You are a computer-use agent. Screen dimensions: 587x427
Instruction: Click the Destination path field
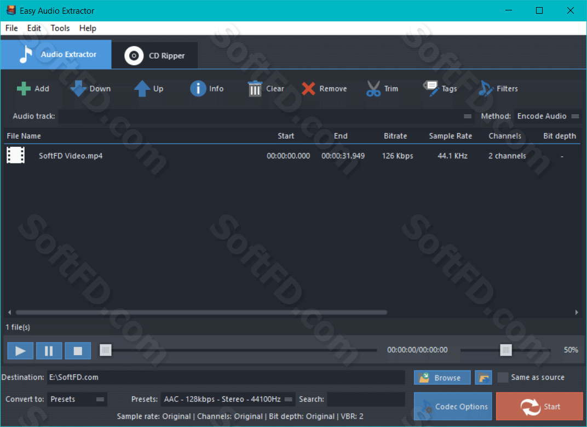pyautogui.click(x=226, y=378)
